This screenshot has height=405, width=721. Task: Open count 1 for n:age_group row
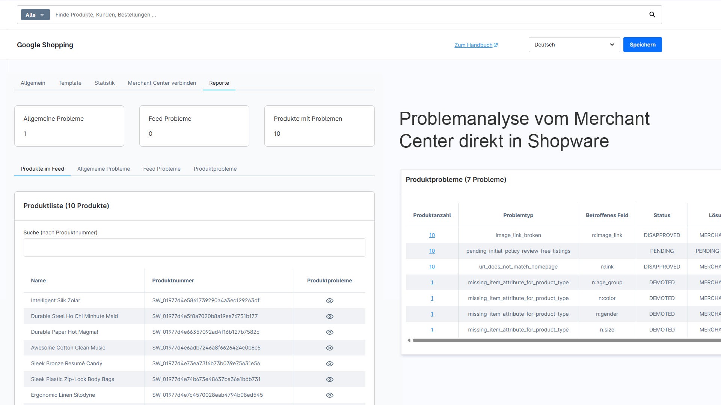(x=432, y=282)
